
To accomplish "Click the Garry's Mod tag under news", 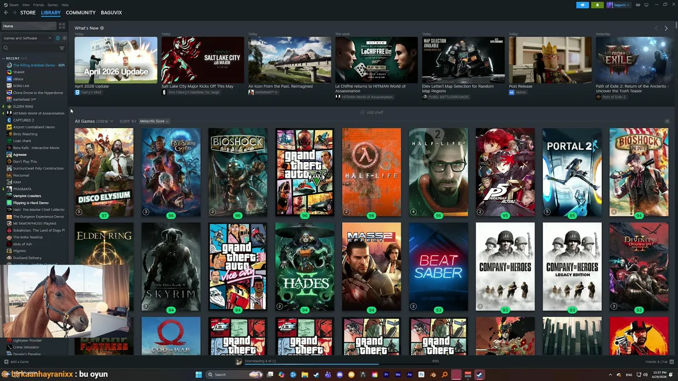I will 88,92.
